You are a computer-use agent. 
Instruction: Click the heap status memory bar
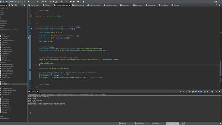tap(174, 124)
